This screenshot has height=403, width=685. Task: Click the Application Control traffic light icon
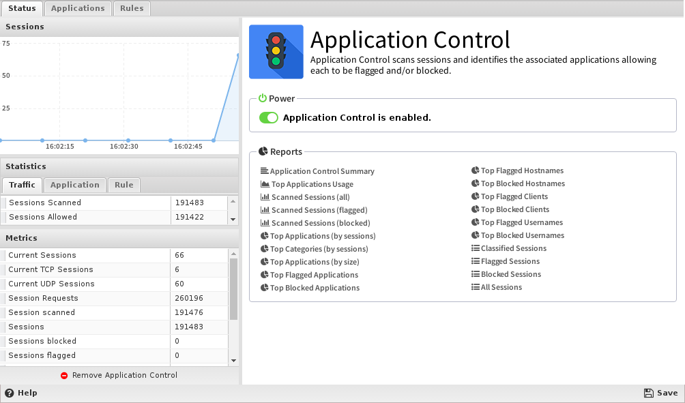pyautogui.click(x=276, y=52)
